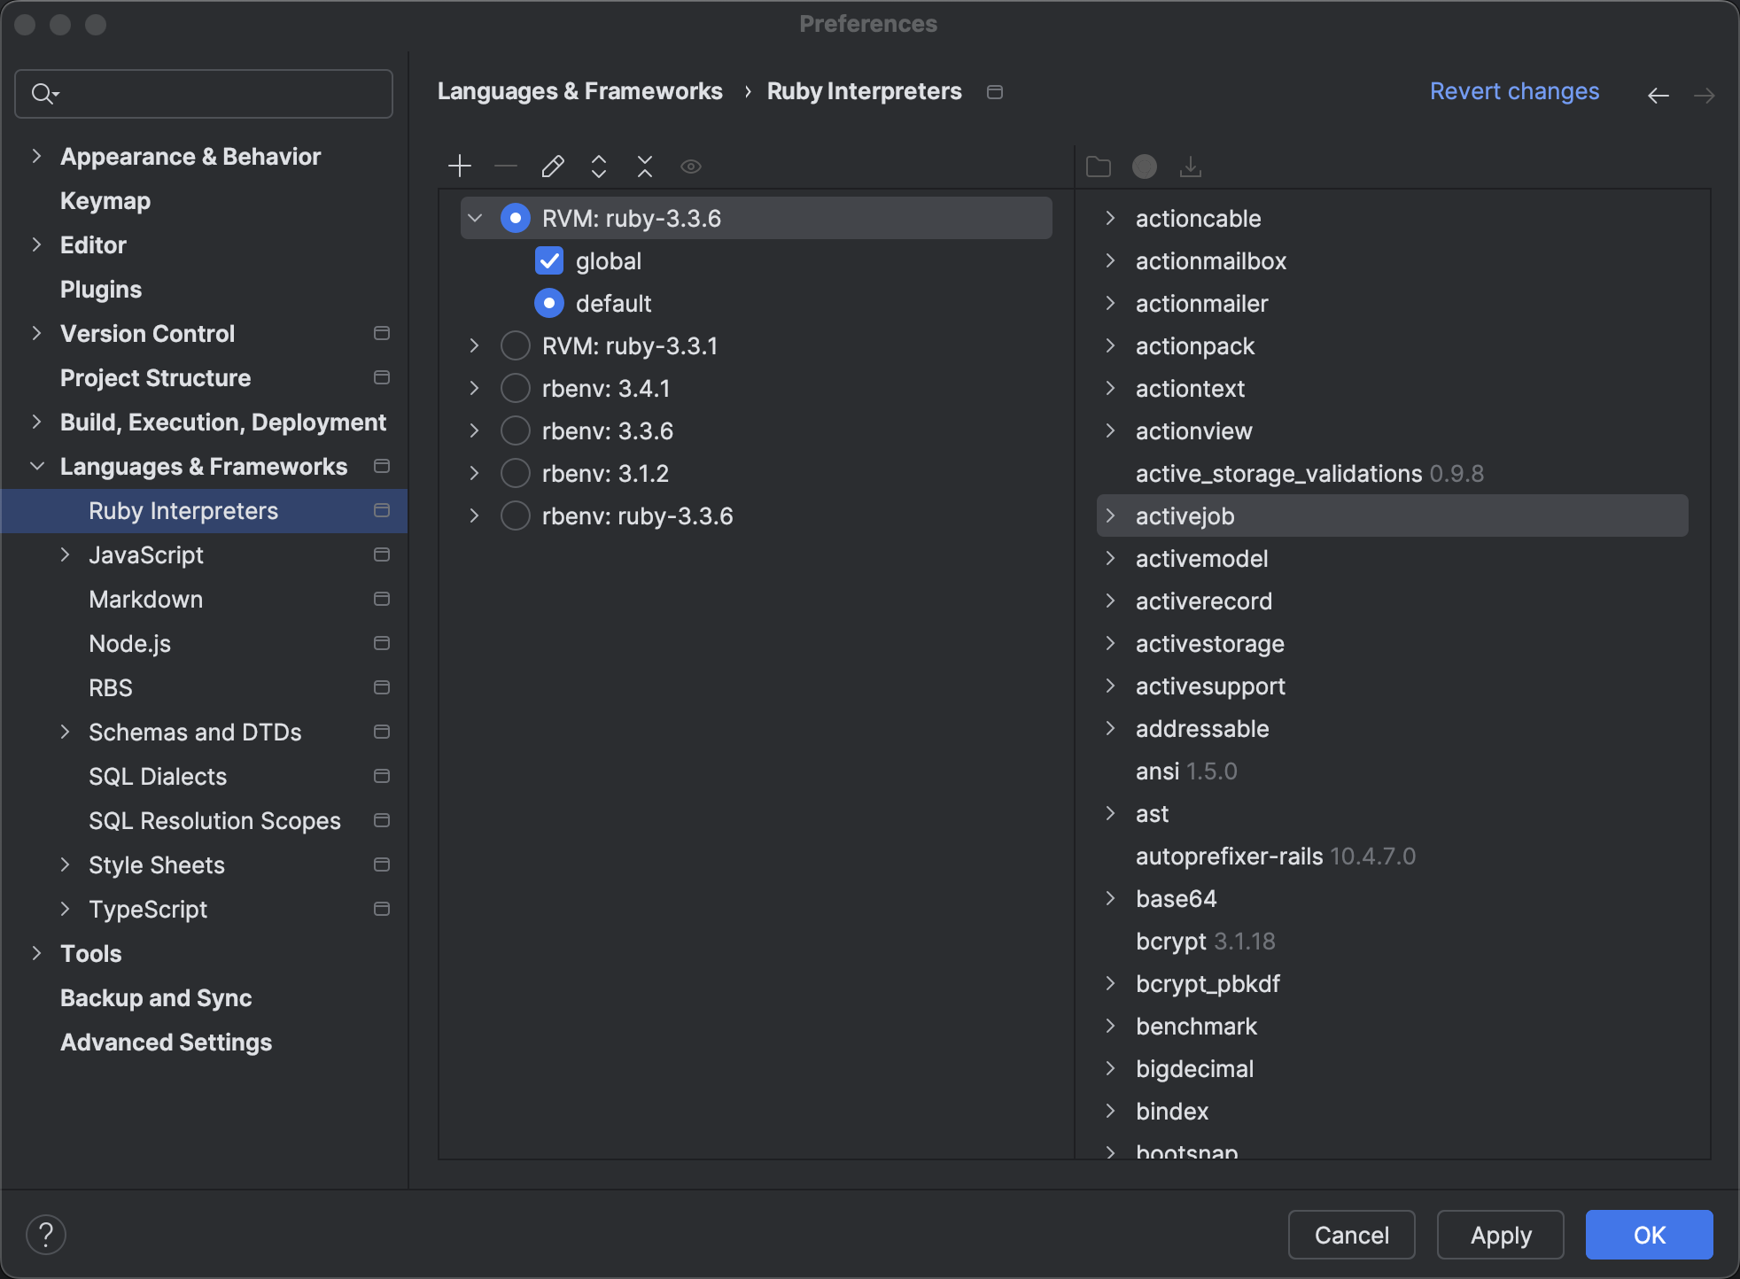
Task: Click the settings search field
Action: 203,93
